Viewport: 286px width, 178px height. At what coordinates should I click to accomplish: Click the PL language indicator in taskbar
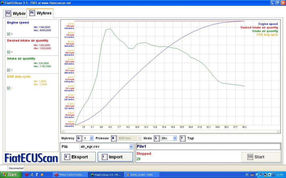pyautogui.click(x=247, y=175)
